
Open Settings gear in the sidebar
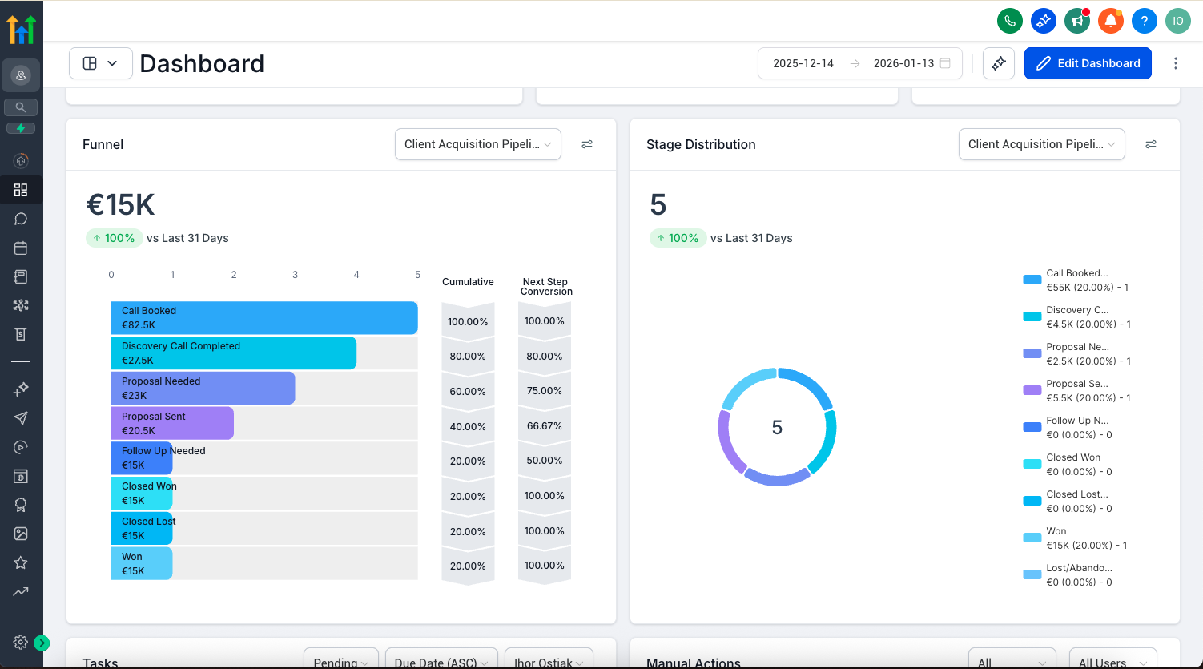(x=21, y=642)
